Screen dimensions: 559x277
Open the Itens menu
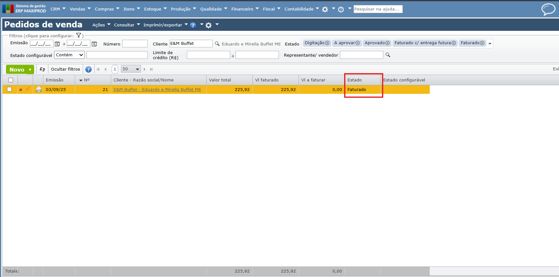[132, 9]
